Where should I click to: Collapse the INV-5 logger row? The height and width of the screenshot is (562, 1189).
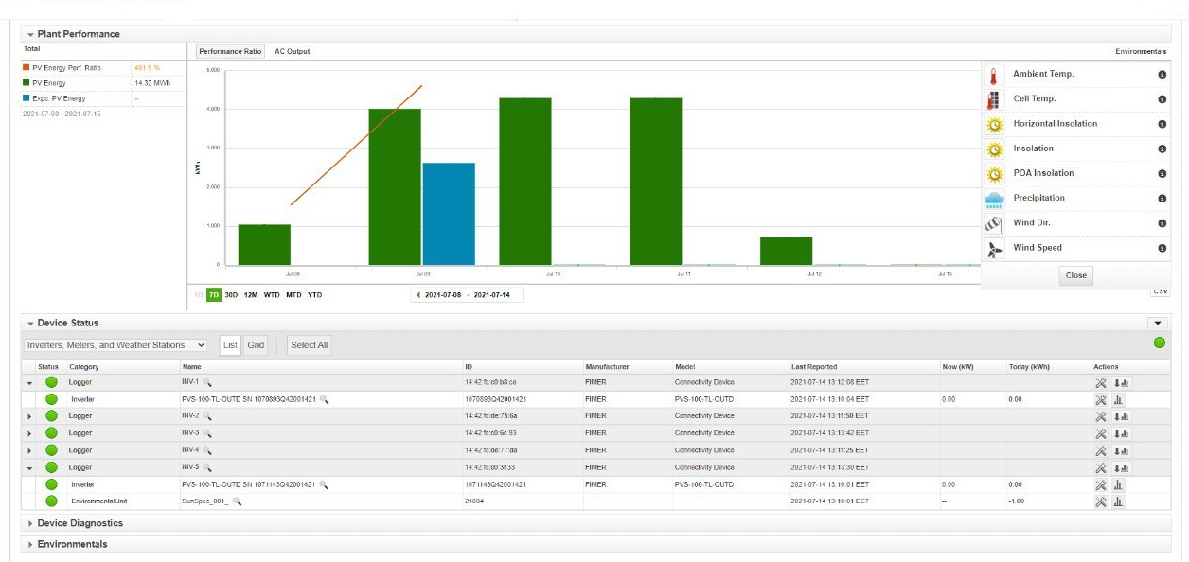pos(29,467)
